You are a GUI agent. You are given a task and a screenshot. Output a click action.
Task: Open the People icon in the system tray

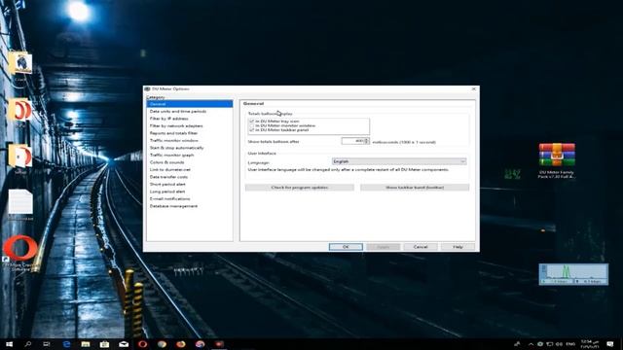pyautogui.click(x=517, y=344)
